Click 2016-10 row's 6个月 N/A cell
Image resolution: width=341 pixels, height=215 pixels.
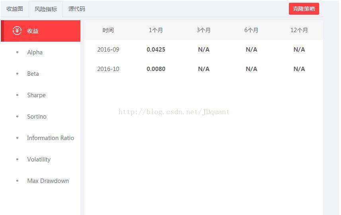coord(251,69)
